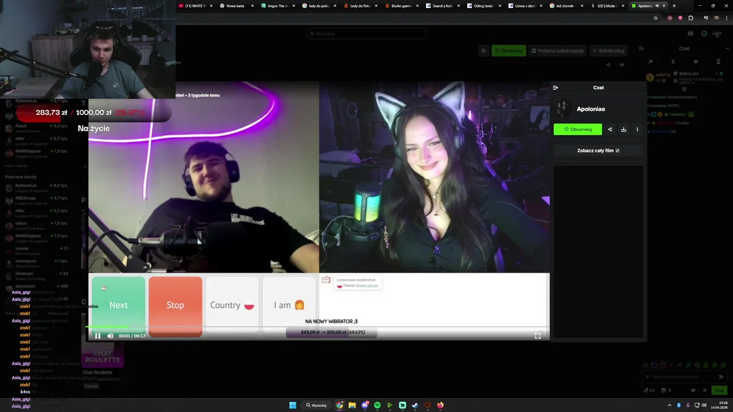Image resolution: width=733 pixels, height=412 pixels.
Task: Open the clock and date flyout
Action: click(719, 405)
